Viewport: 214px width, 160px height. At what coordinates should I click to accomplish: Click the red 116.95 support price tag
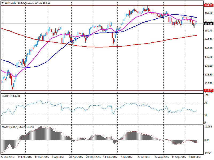209,90
